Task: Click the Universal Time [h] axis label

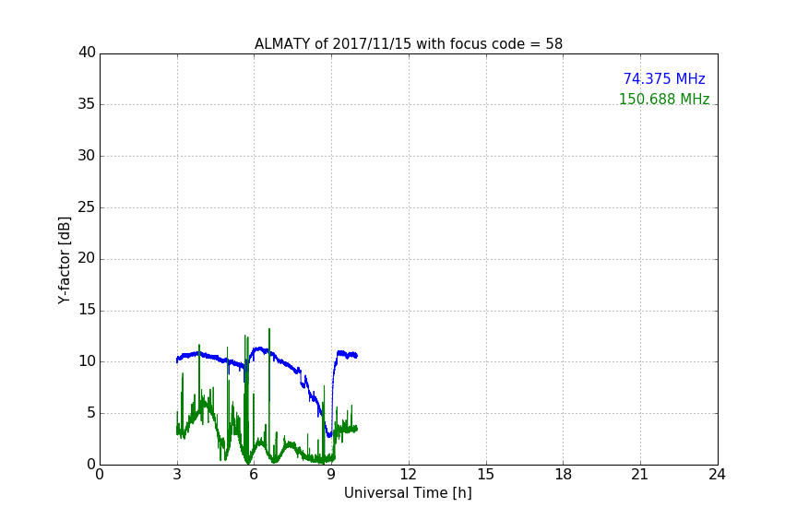Action: pyautogui.click(x=408, y=493)
